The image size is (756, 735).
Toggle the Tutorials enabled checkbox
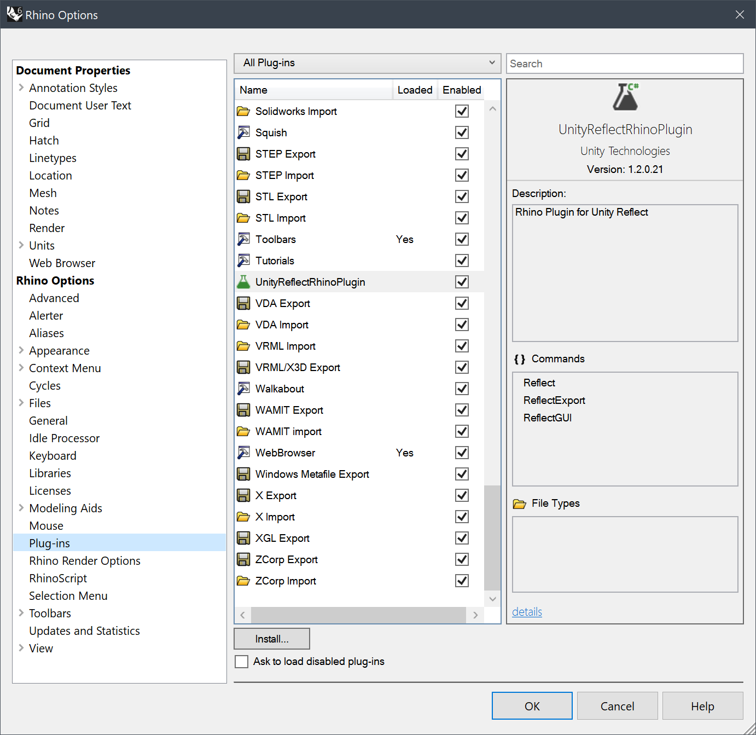(x=462, y=261)
